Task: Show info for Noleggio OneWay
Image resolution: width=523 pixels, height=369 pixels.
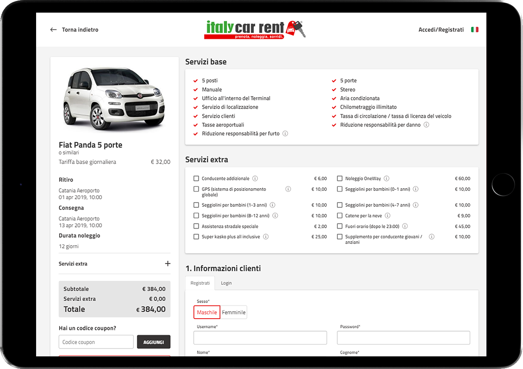Action: (386, 179)
